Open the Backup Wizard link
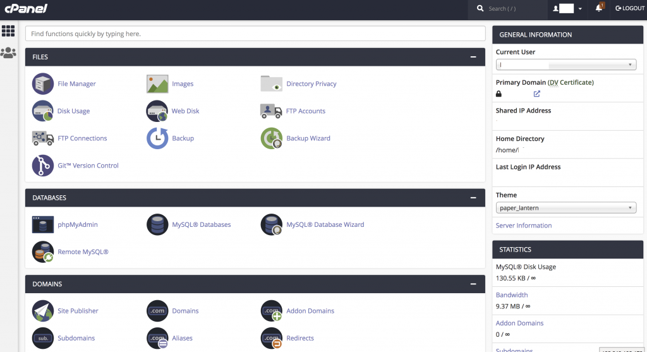The height and width of the screenshot is (352, 647). coord(308,138)
